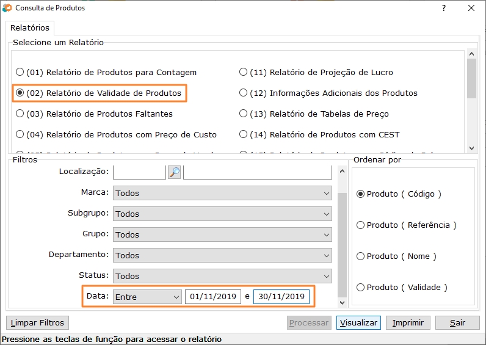
Task: Click the Consulta de Produtos app icon
Action: click(x=7, y=8)
